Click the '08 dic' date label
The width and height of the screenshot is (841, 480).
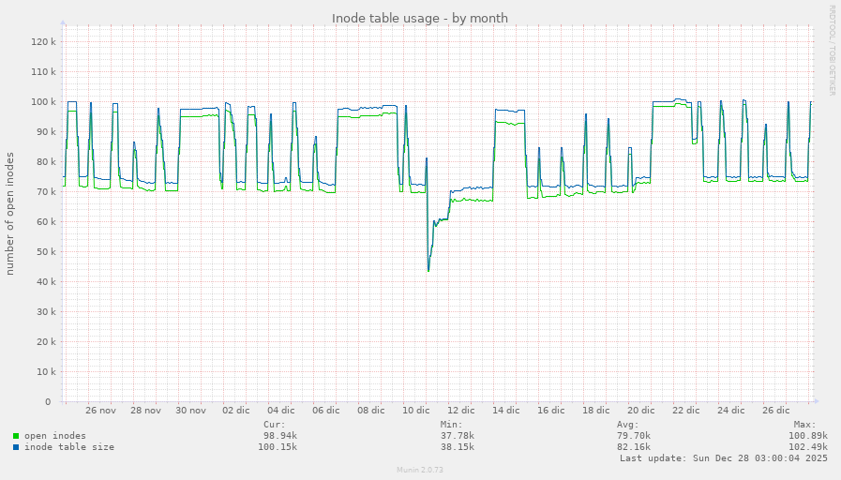[x=371, y=411]
